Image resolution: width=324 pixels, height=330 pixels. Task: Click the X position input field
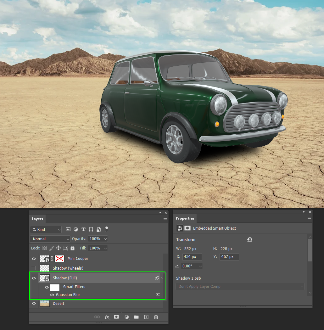point(192,257)
